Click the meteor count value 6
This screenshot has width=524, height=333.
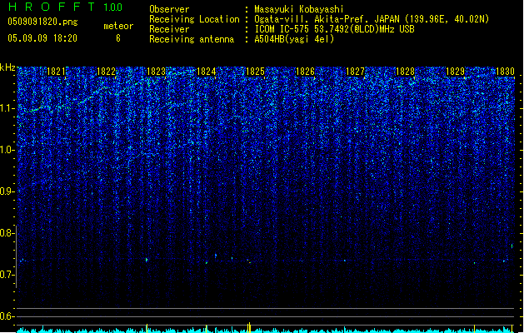[x=118, y=38]
